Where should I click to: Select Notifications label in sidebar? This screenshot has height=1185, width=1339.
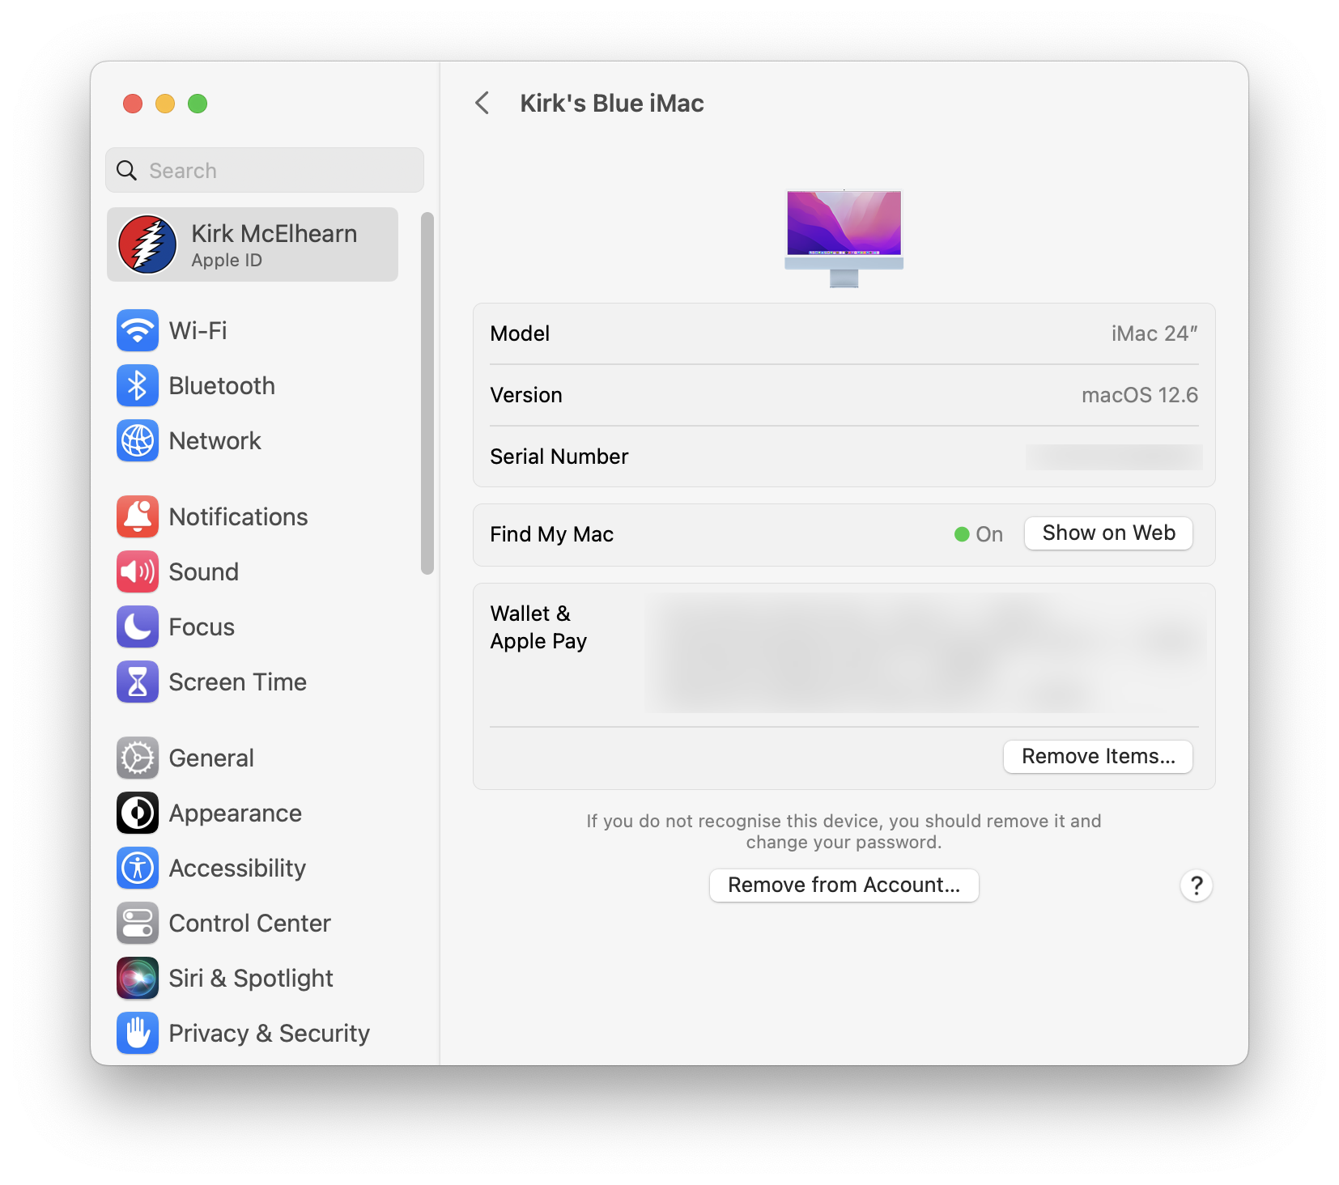point(238,517)
